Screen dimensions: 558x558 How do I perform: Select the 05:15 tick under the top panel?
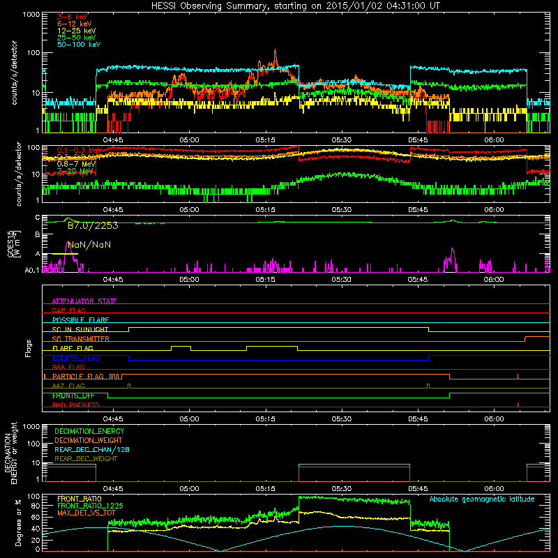click(x=265, y=140)
